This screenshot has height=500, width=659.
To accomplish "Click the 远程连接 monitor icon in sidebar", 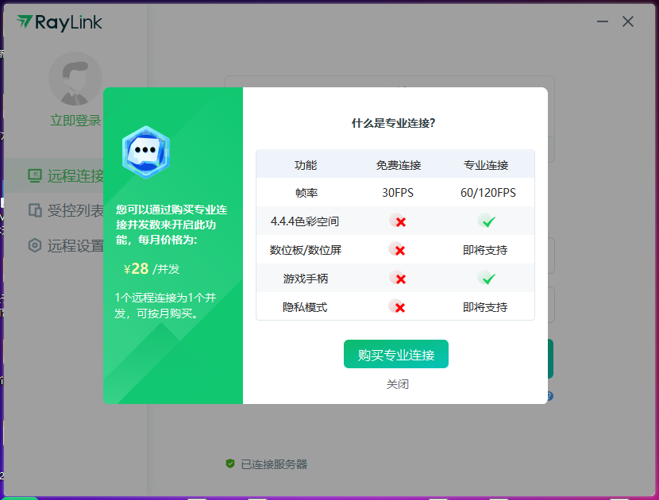I will click(x=35, y=175).
